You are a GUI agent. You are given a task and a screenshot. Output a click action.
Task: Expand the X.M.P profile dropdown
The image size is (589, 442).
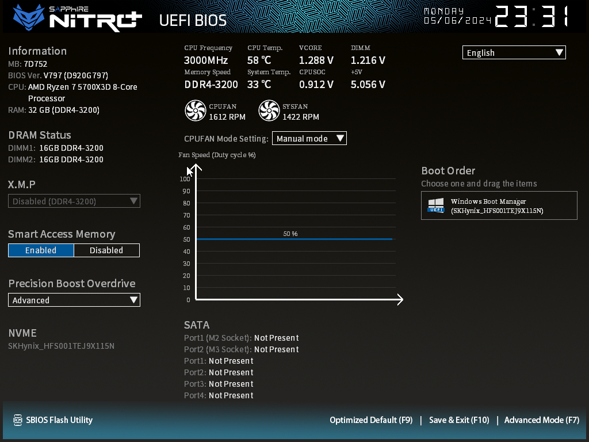click(74, 201)
